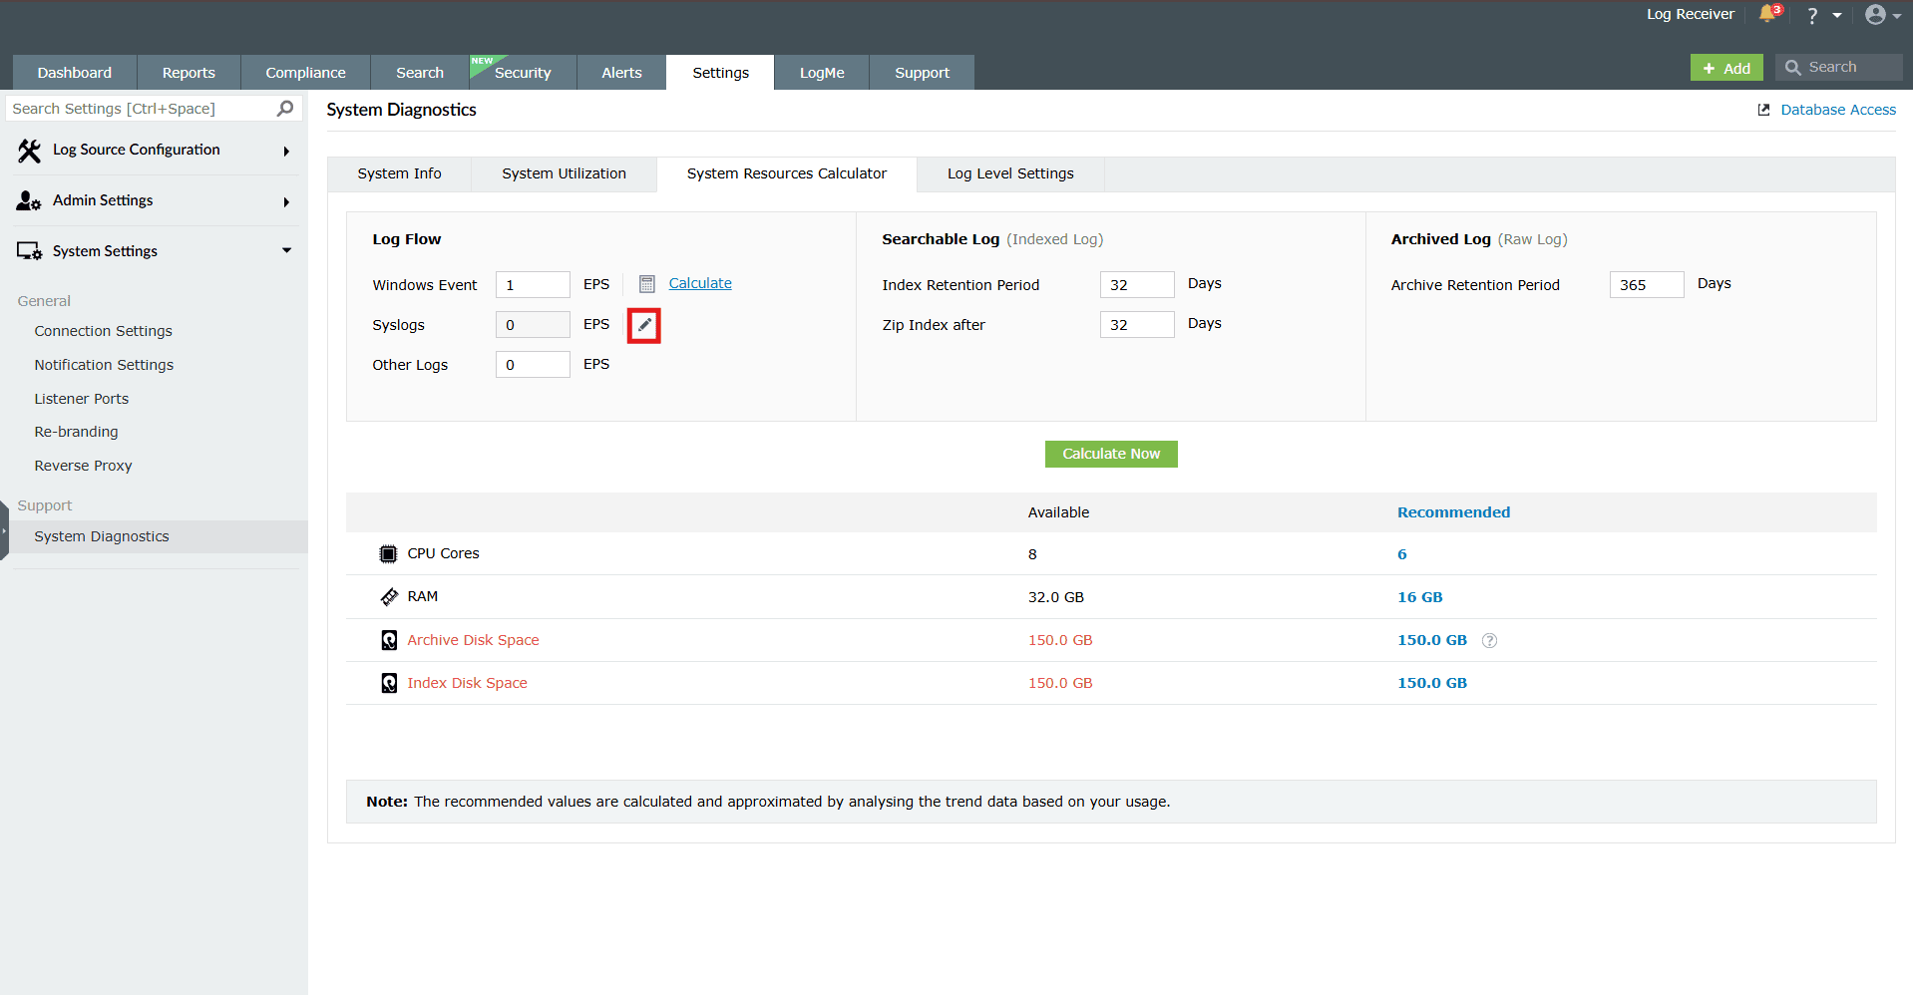Open the Database Access link
Viewport: 1913px width, 995px height.
pos(1838,110)
